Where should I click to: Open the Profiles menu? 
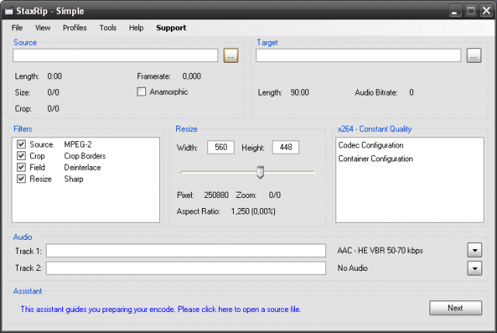(75, 28)
